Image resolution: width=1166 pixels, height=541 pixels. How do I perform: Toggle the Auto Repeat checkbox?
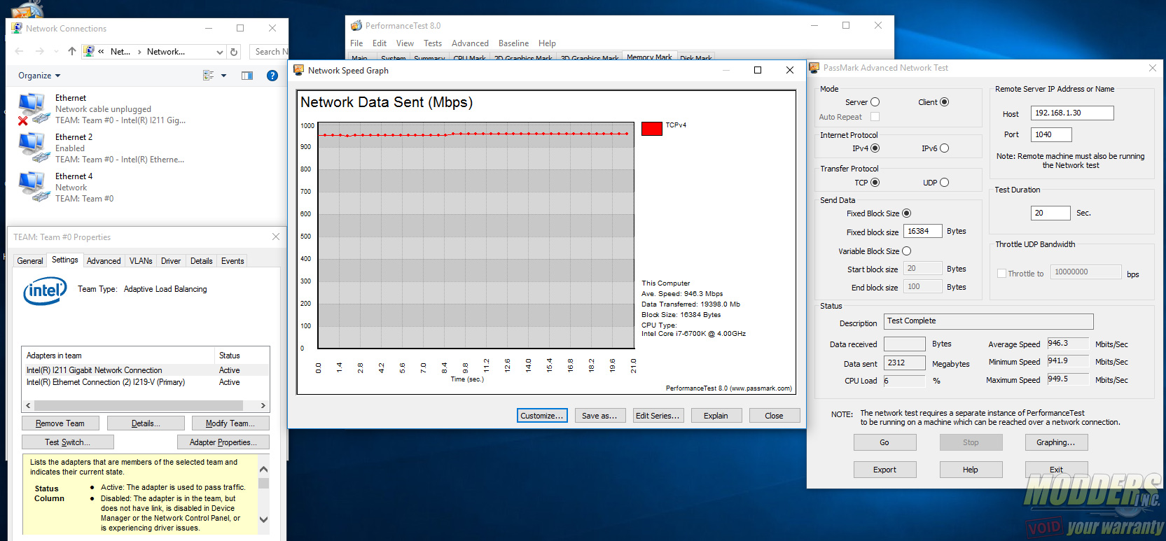875,117
